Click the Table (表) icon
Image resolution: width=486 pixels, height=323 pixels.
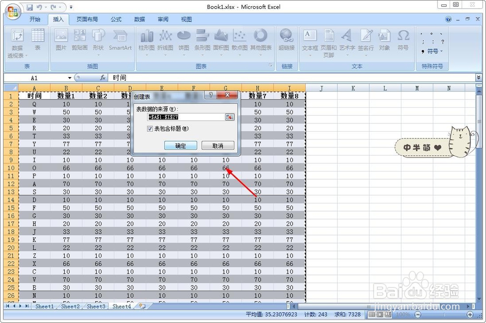tap(38, 40)
